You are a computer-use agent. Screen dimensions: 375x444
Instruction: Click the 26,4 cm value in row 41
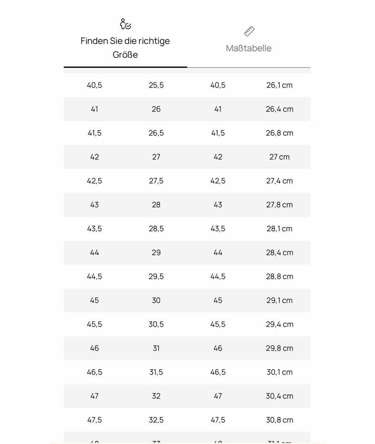[280, 109]
